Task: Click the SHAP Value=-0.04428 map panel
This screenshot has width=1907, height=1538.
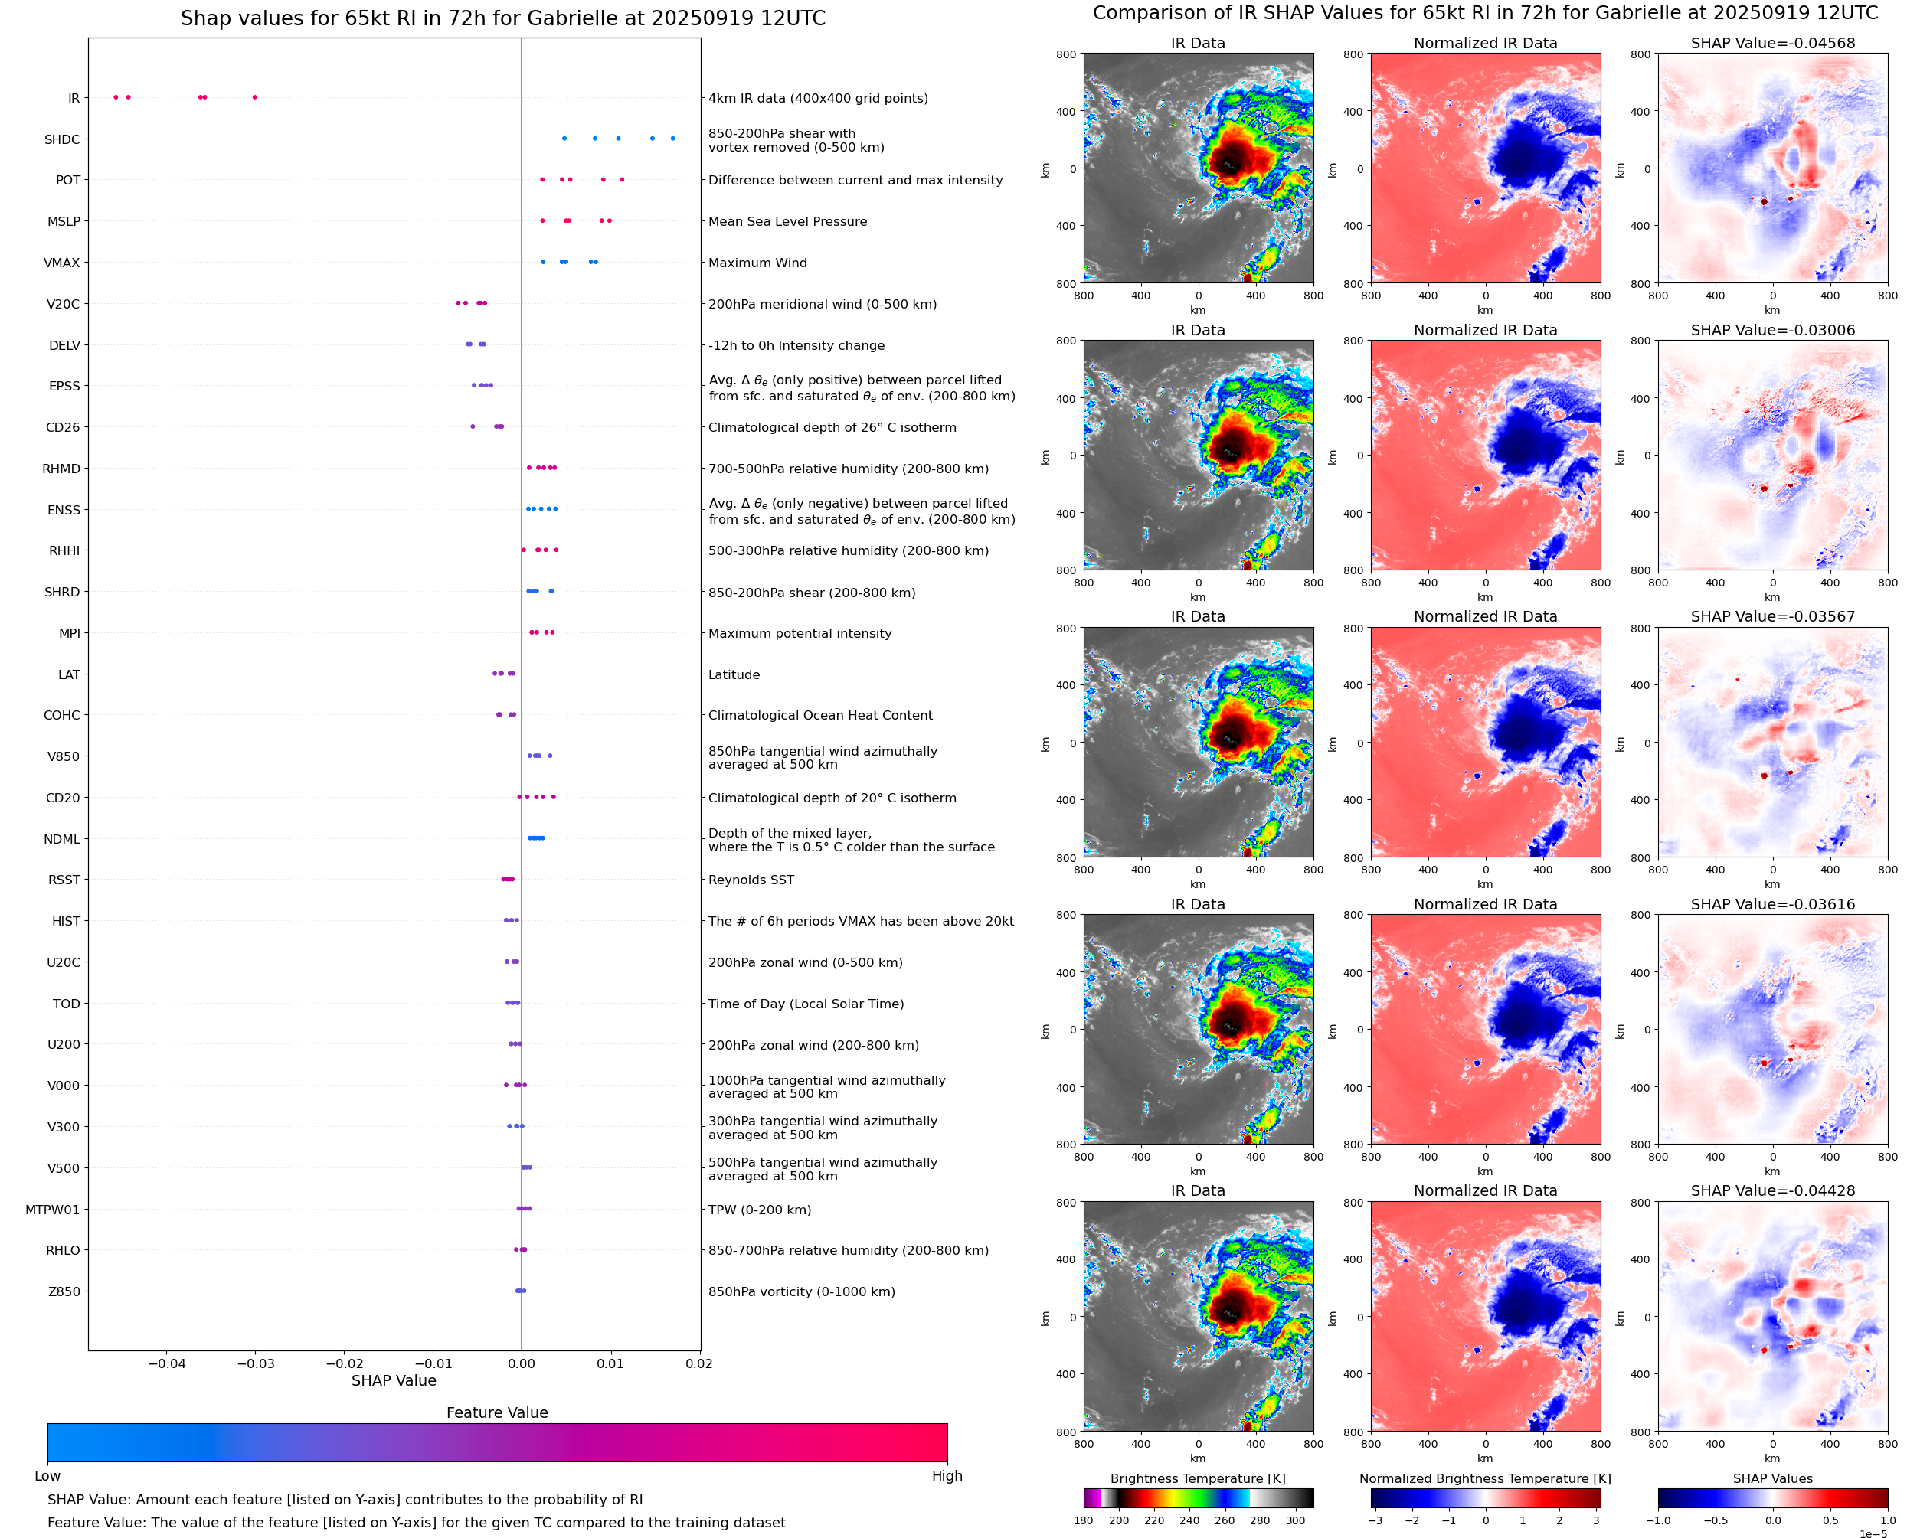Action: coord(1772,1317)
